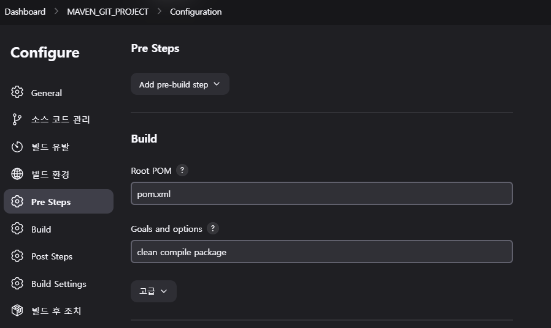Click the Post Steps gear icon

click(x=17, y=256)
